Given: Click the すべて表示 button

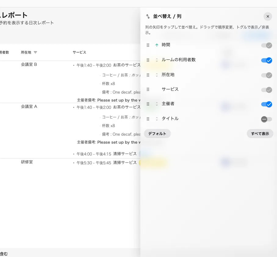Looking at the screenshot, I should click(260, 134).
